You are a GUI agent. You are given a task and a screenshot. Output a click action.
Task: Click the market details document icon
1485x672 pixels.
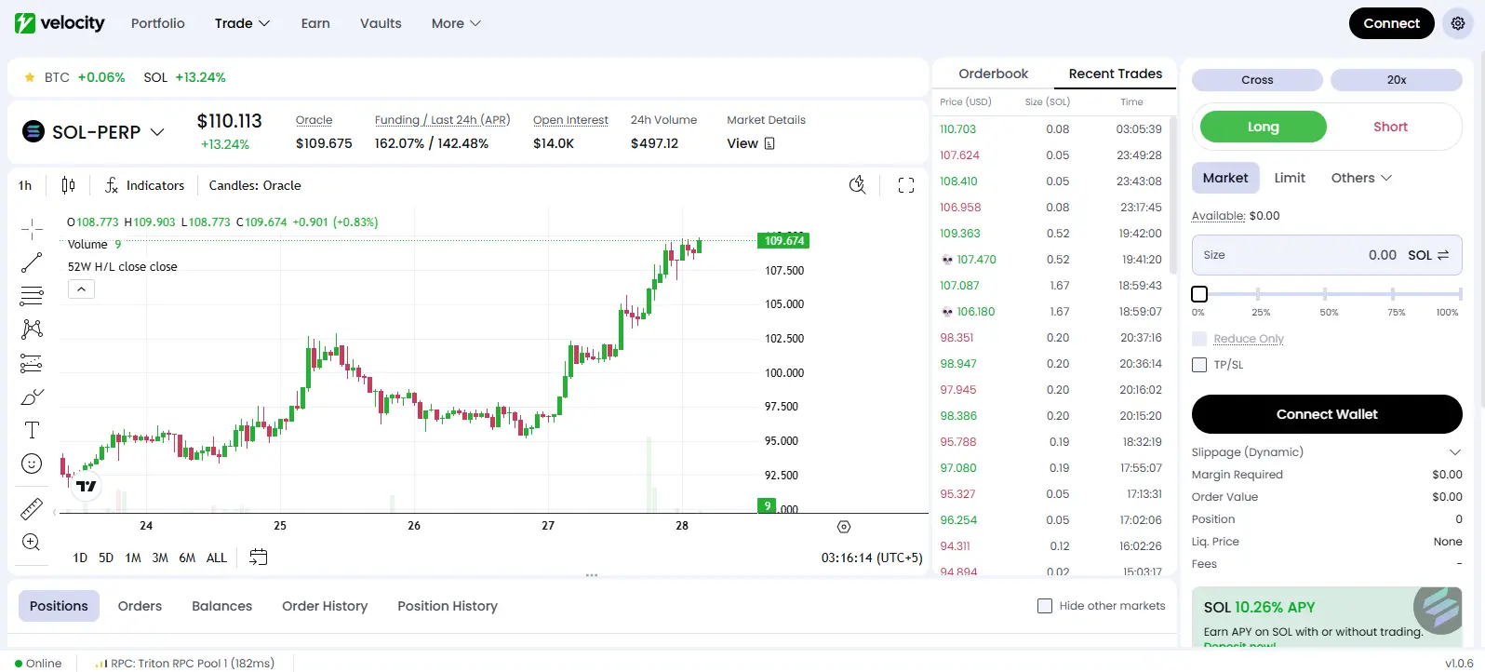pyautogui.click(x=769, y=143)
